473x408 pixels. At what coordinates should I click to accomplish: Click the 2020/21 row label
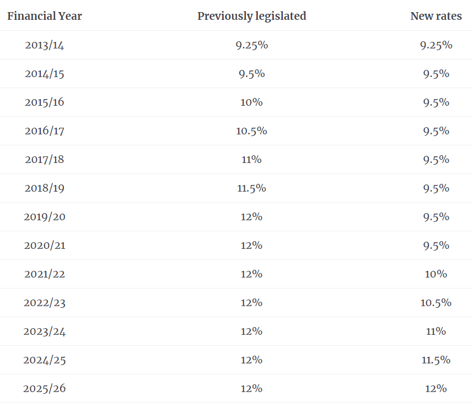coord(45,246)
